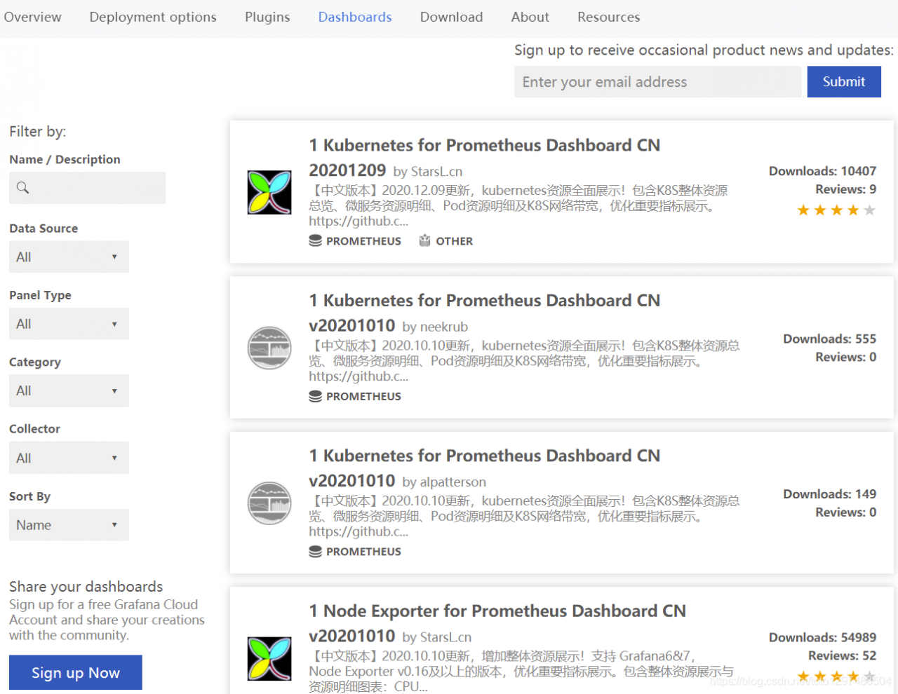Click the rating stars beside Reviews: 9
Screen dimensions: 898x694
(x=836, y=210)
